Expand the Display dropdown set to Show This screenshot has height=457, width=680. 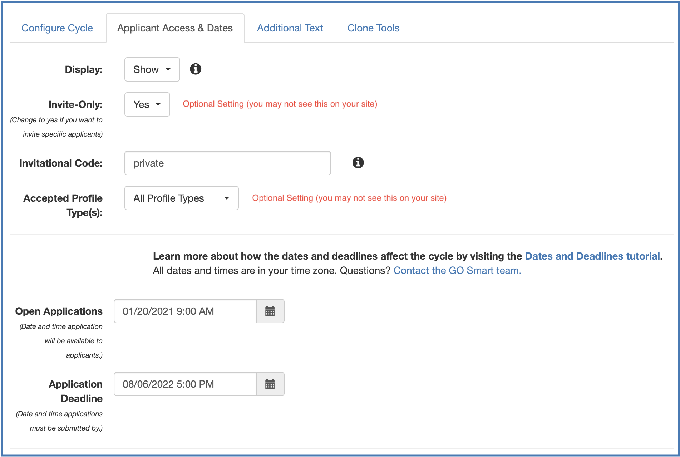(152, 69)
